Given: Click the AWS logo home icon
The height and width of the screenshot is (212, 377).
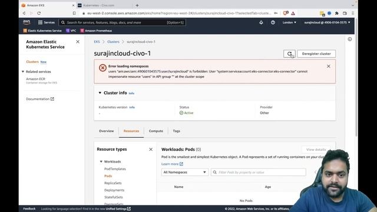Looking at the screenshot, I should tap(27, 22).
